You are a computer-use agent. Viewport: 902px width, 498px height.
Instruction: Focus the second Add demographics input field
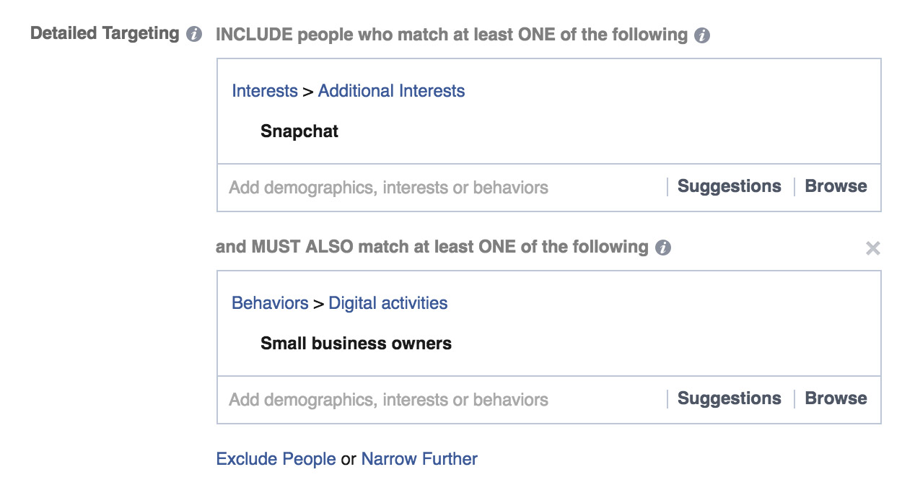[440, 400]
